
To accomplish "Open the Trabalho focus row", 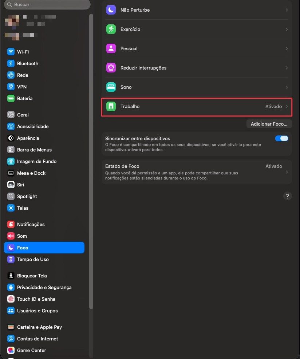I will coord(197,106).
